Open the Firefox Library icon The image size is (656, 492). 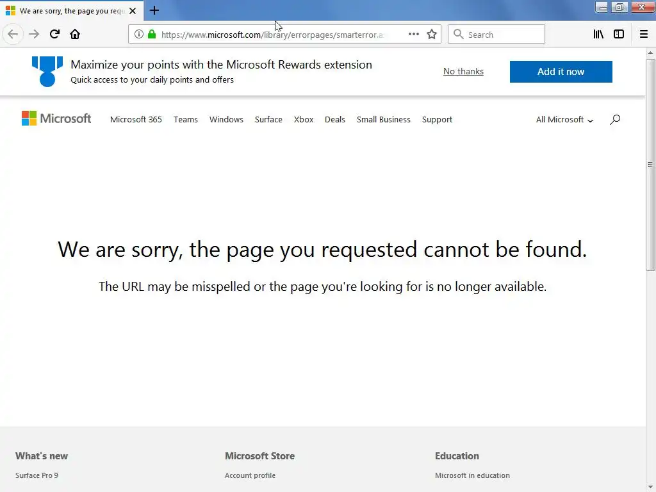[x=598, y=35]
